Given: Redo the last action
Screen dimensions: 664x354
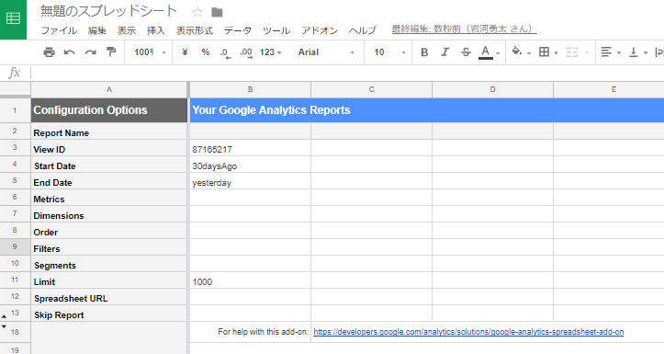Looking at the screenshot, I should (x=90, y=52).
